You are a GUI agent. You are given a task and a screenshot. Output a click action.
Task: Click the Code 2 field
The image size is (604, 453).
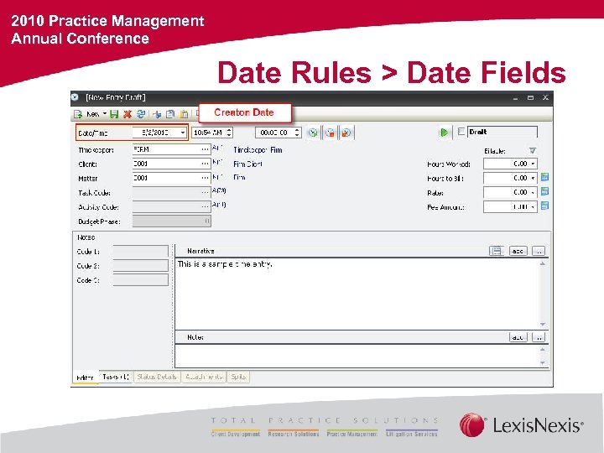pyautogui.click(x=141, y=266)
